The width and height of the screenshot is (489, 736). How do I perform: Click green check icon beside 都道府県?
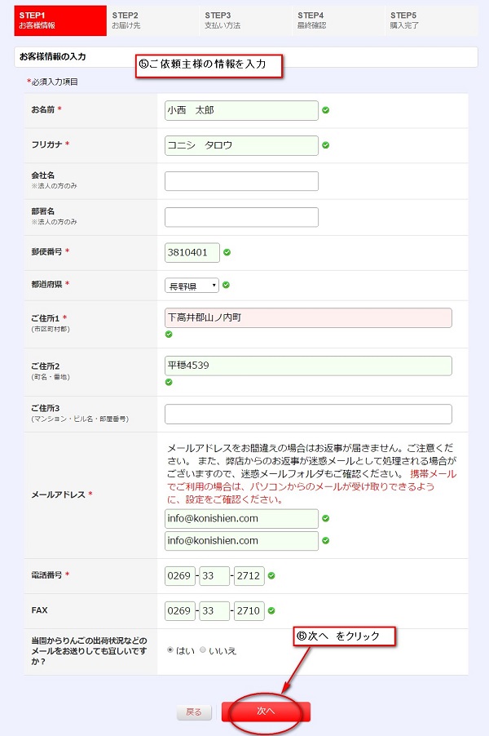pos(226,285)
